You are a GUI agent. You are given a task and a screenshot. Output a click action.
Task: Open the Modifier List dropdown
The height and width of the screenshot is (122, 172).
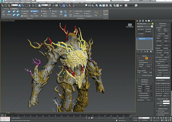[145, 27]
